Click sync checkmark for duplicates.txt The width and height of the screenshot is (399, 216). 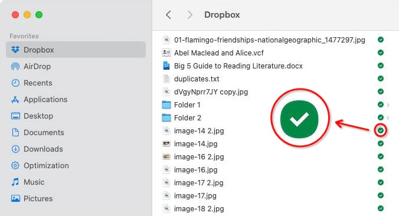tap(381, 78)
